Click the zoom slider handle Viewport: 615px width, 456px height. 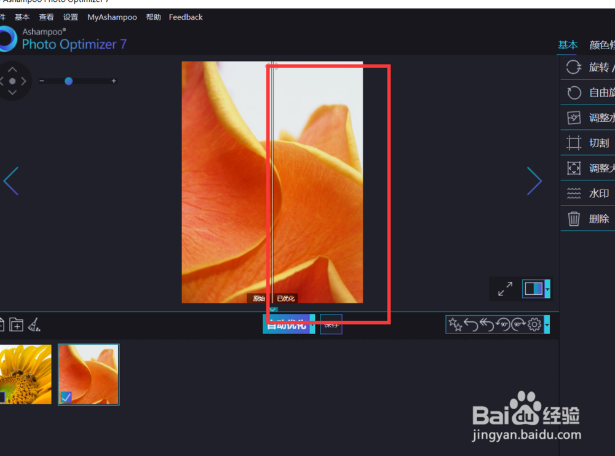coord(69,81)
